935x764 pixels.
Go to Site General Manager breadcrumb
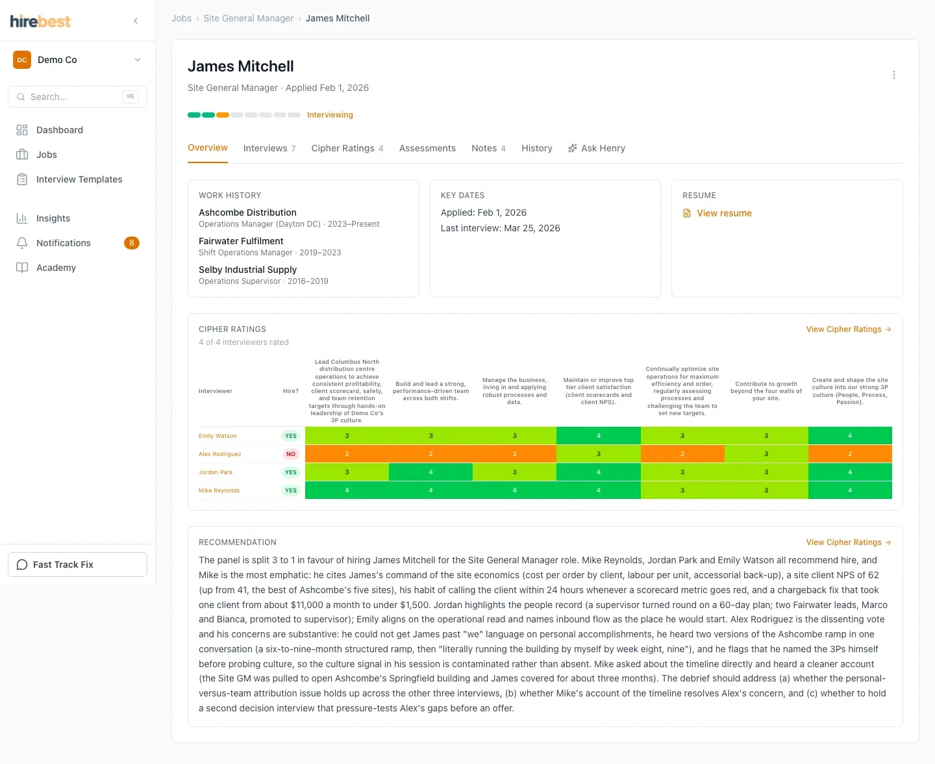(x=249, y=18)
